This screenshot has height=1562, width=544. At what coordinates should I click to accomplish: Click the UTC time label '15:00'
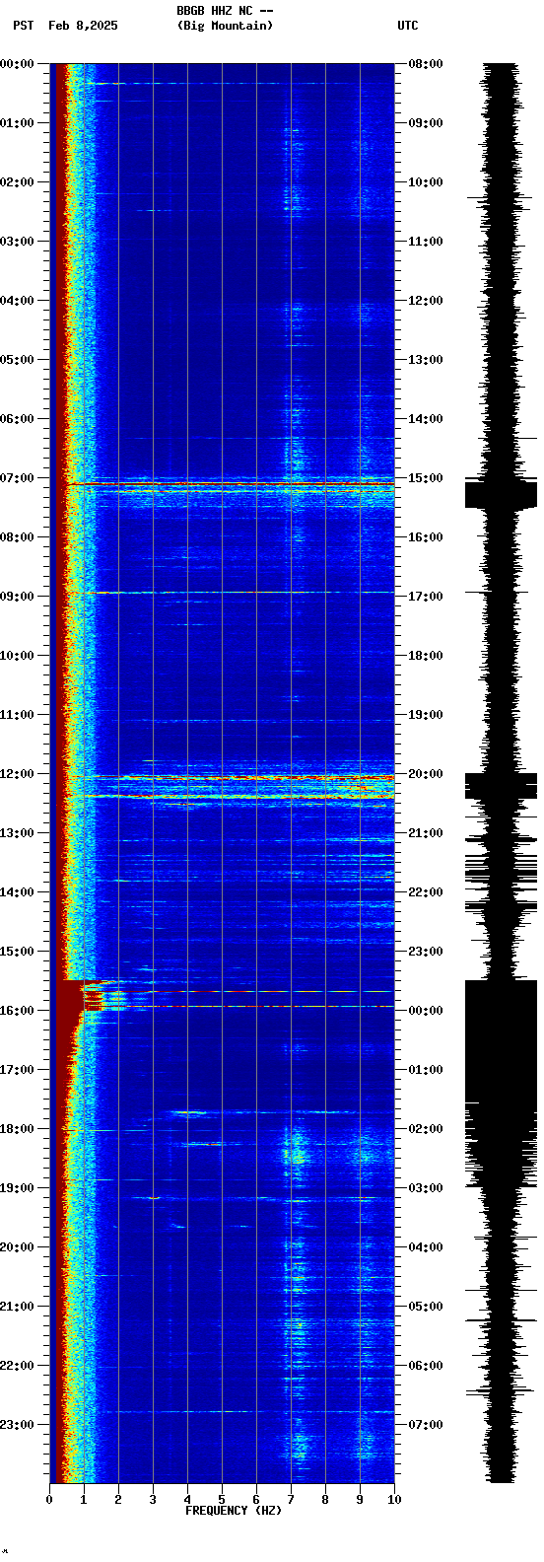pyautogui.click(x=426, y=478)
